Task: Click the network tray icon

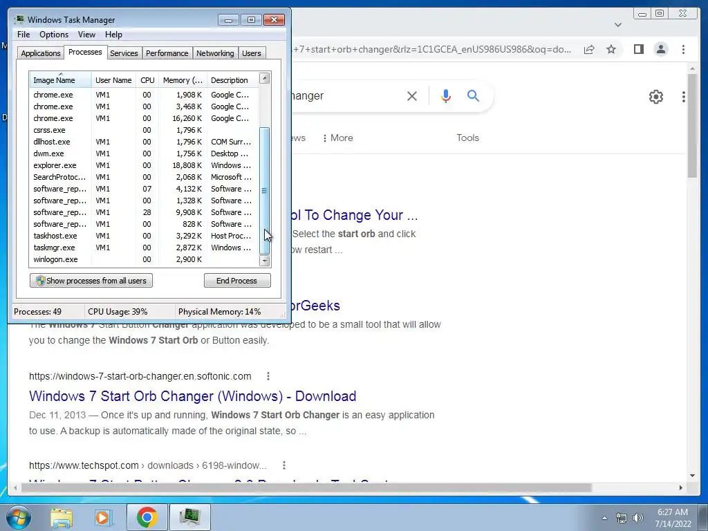Action: click(x=622, y=519)
